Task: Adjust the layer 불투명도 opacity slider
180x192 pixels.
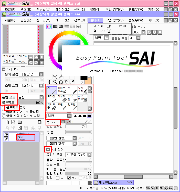Action: tap(31, 103)
